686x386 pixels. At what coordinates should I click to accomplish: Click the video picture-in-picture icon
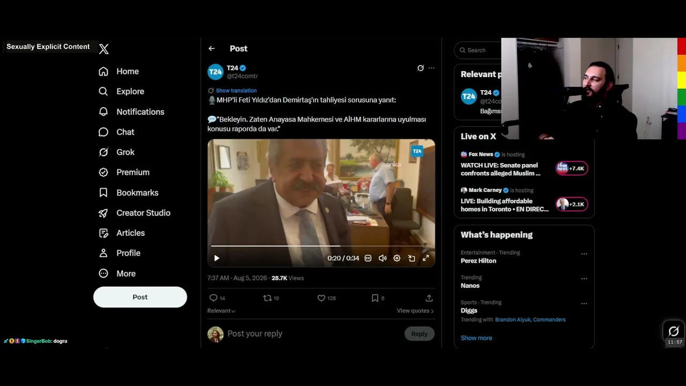coord(412,258)
